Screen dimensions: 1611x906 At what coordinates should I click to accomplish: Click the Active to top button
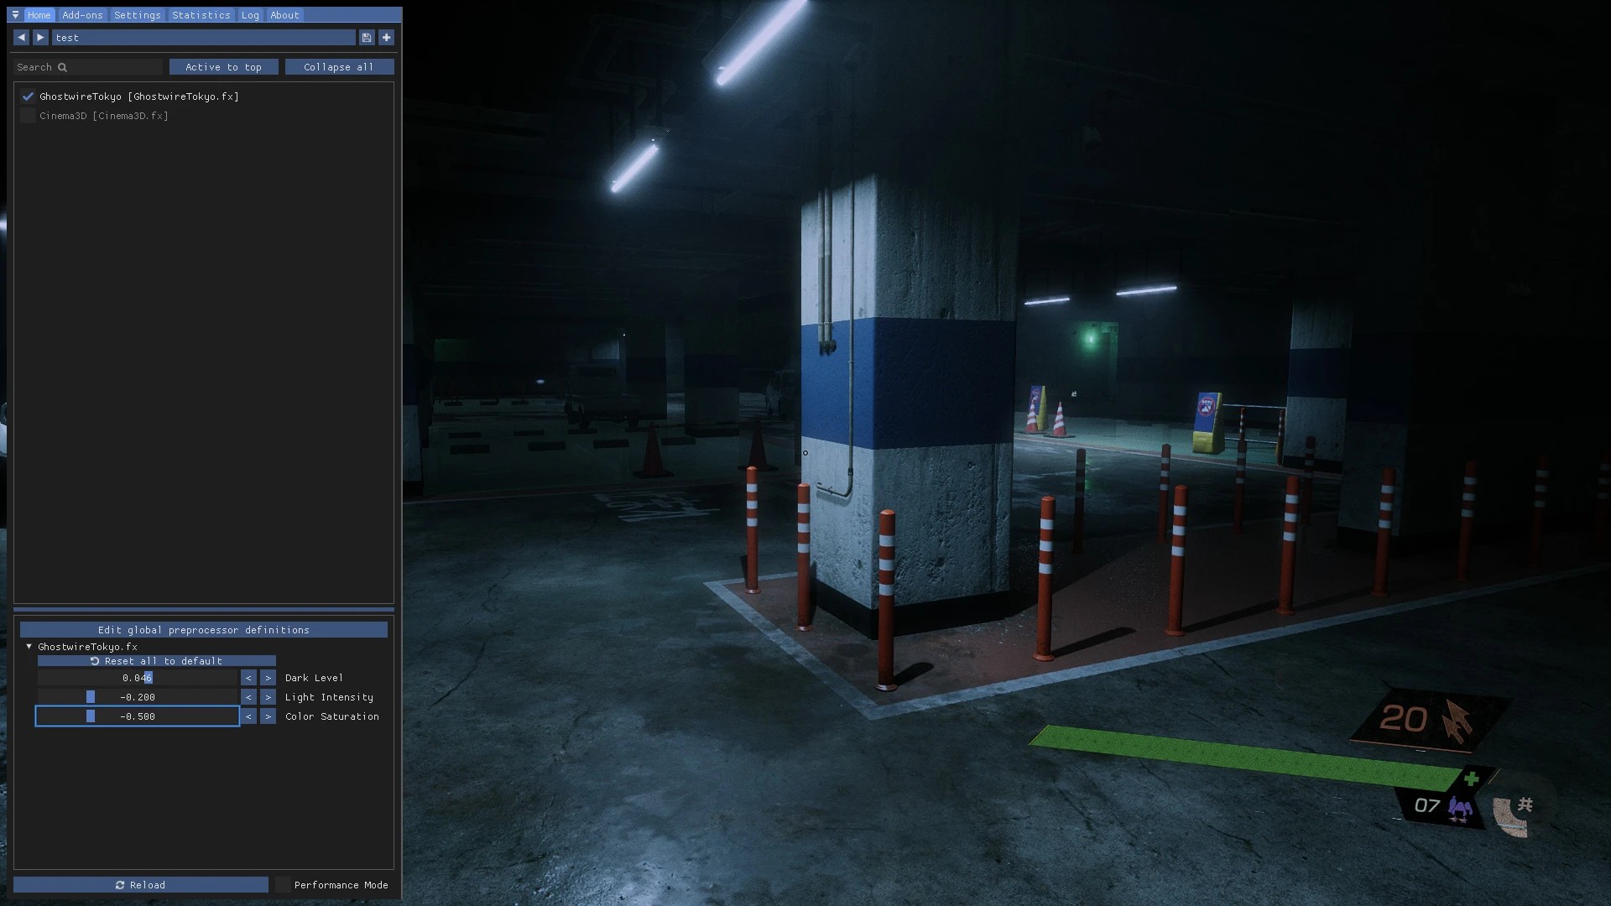click(x=223, y=67)
